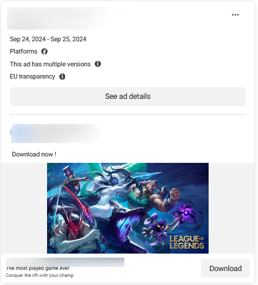Click the Sep 24 – Sep 25, 2024 date range

(48, 39)
